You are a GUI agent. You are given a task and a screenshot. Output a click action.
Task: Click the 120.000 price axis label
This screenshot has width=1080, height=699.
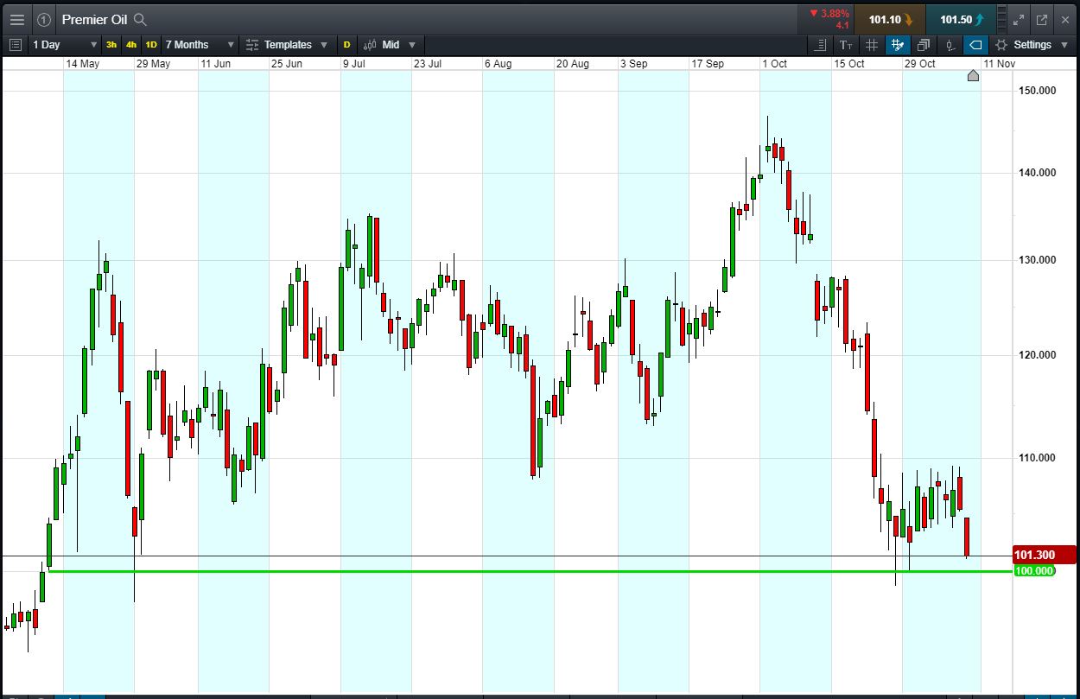tap(1037, 355)
